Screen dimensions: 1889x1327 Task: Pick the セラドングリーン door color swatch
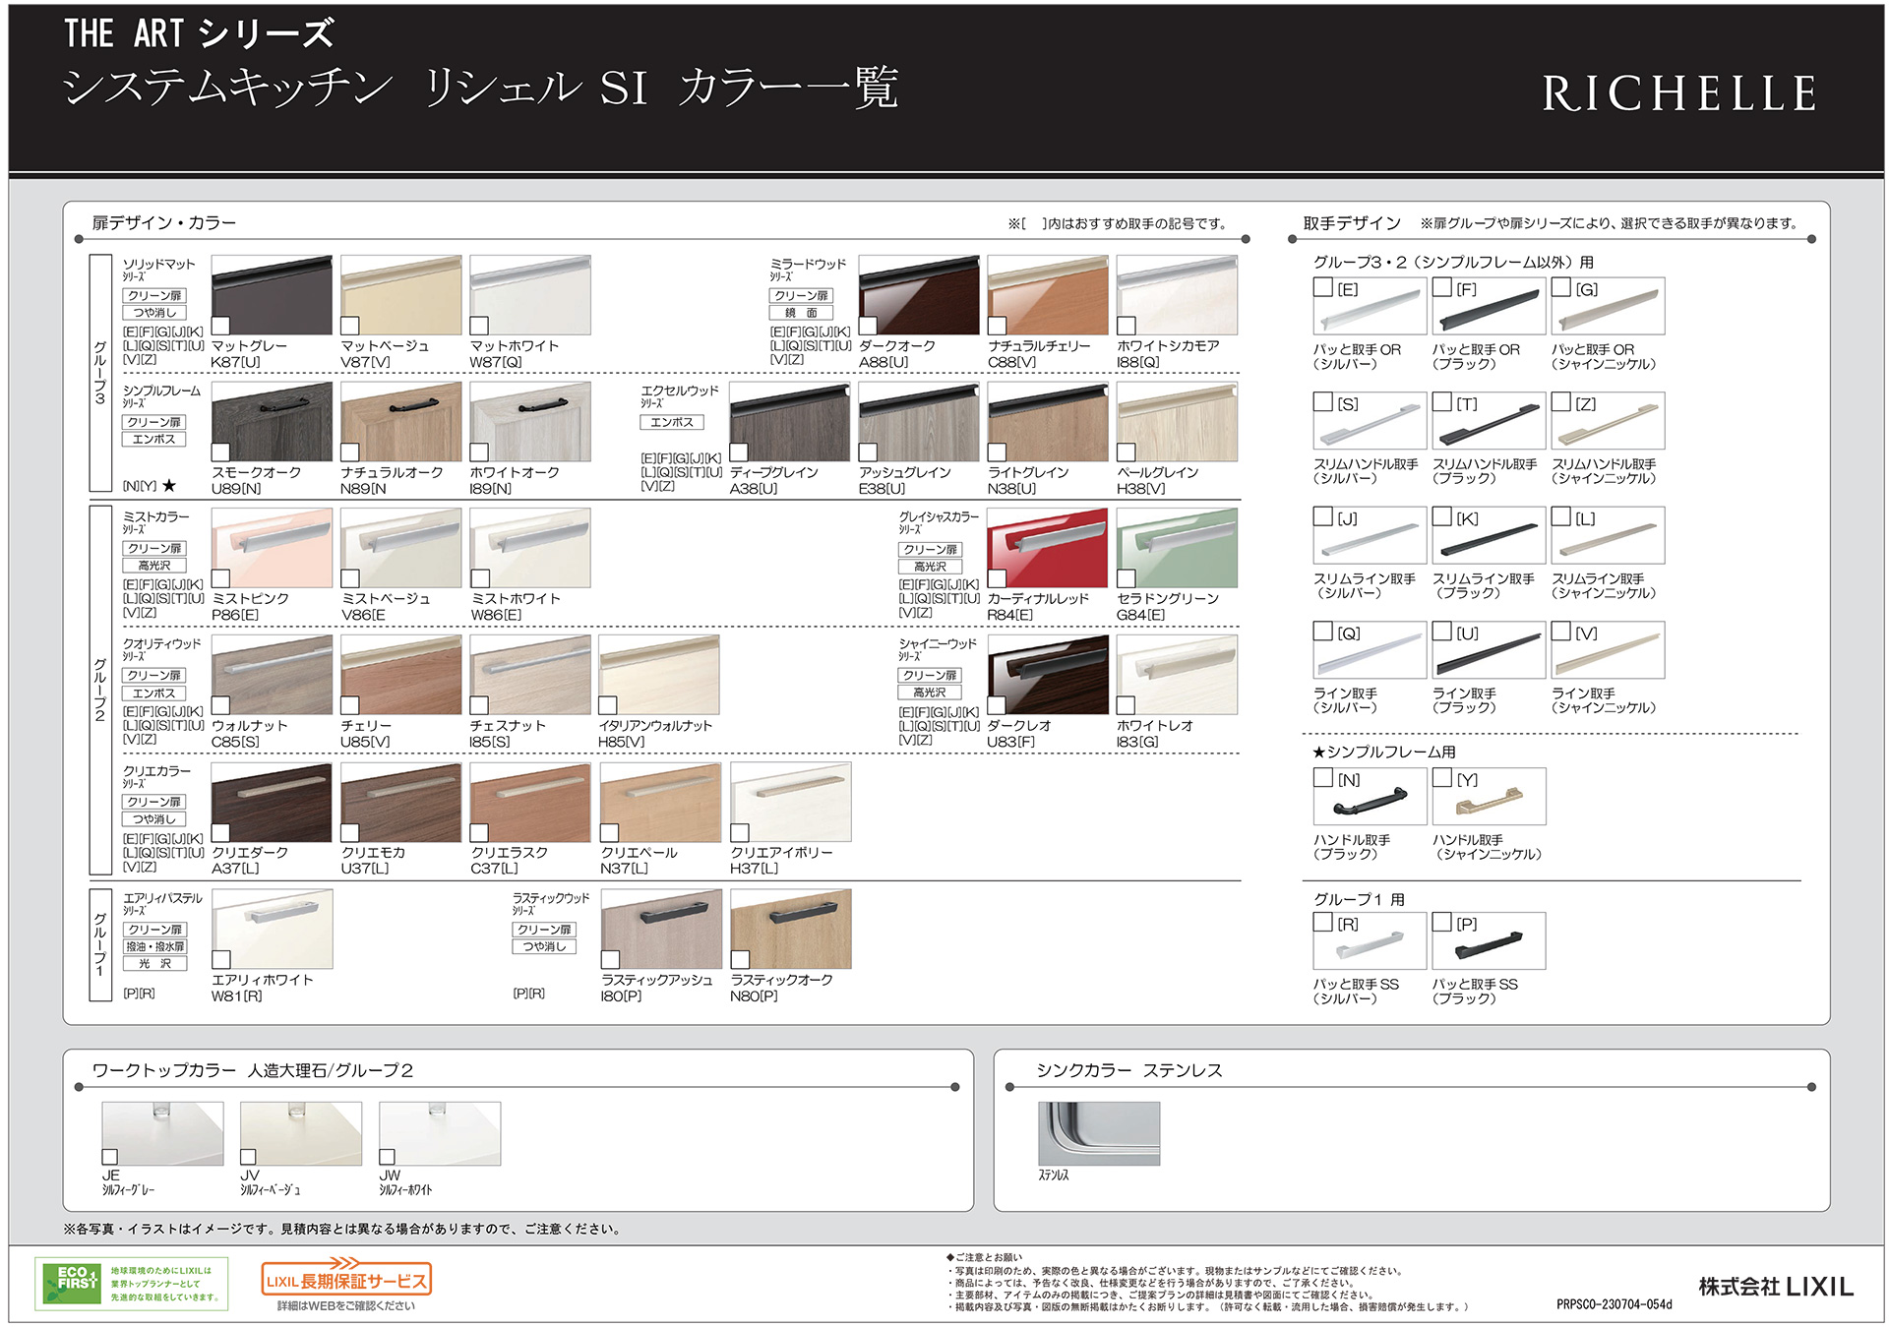coord(1177,548)
